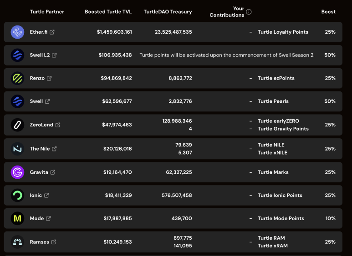352x256 pixels.
Task: Click the purple Gravita logo
Action: [17, 172]
